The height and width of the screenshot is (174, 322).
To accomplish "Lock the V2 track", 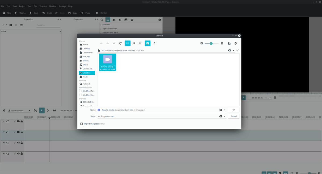I will [x=22, y=121].
